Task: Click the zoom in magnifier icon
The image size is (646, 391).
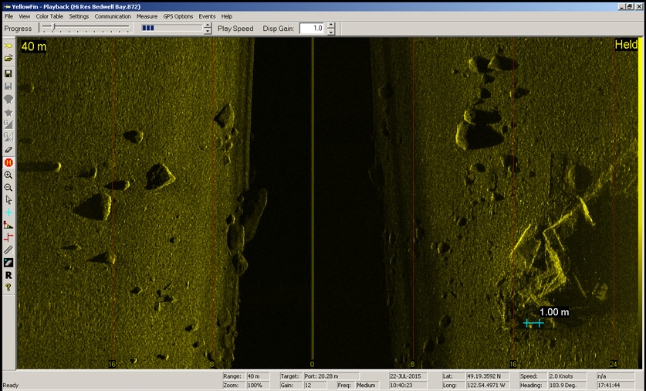Action: tap(8, 175)
